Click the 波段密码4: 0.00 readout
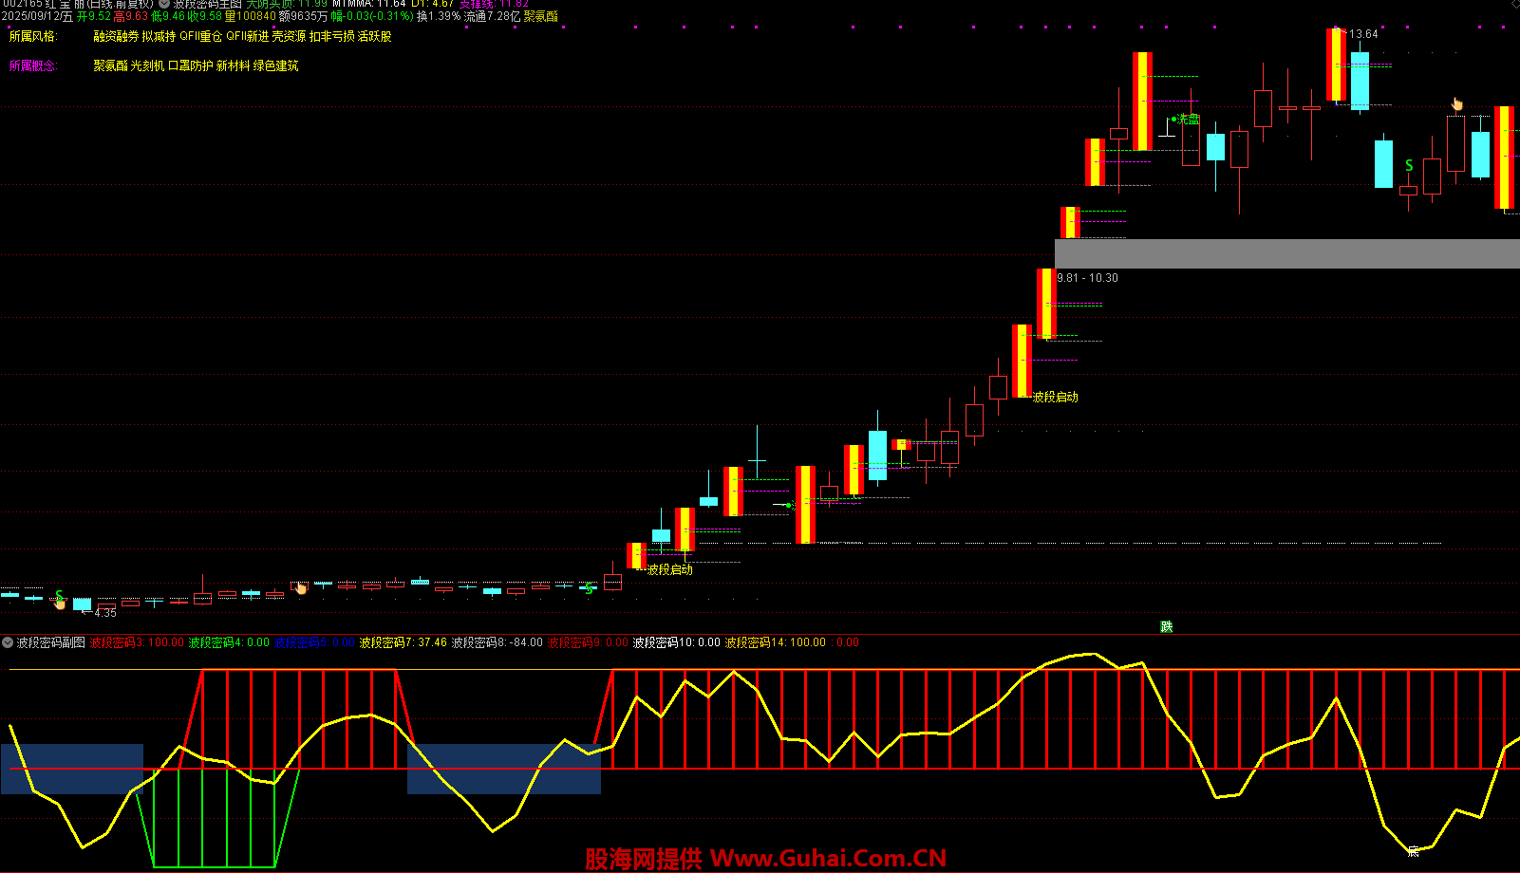This screenshot has width=1520, height=873. pos(229,642)
